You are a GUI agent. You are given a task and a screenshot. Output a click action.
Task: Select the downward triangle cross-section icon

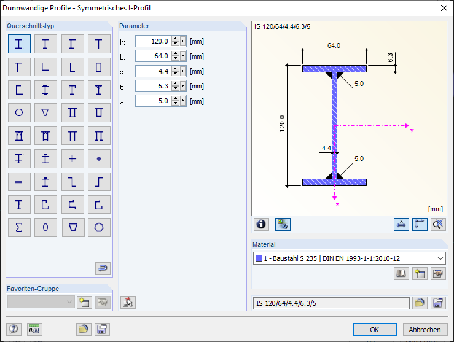(x=45, y=112)
